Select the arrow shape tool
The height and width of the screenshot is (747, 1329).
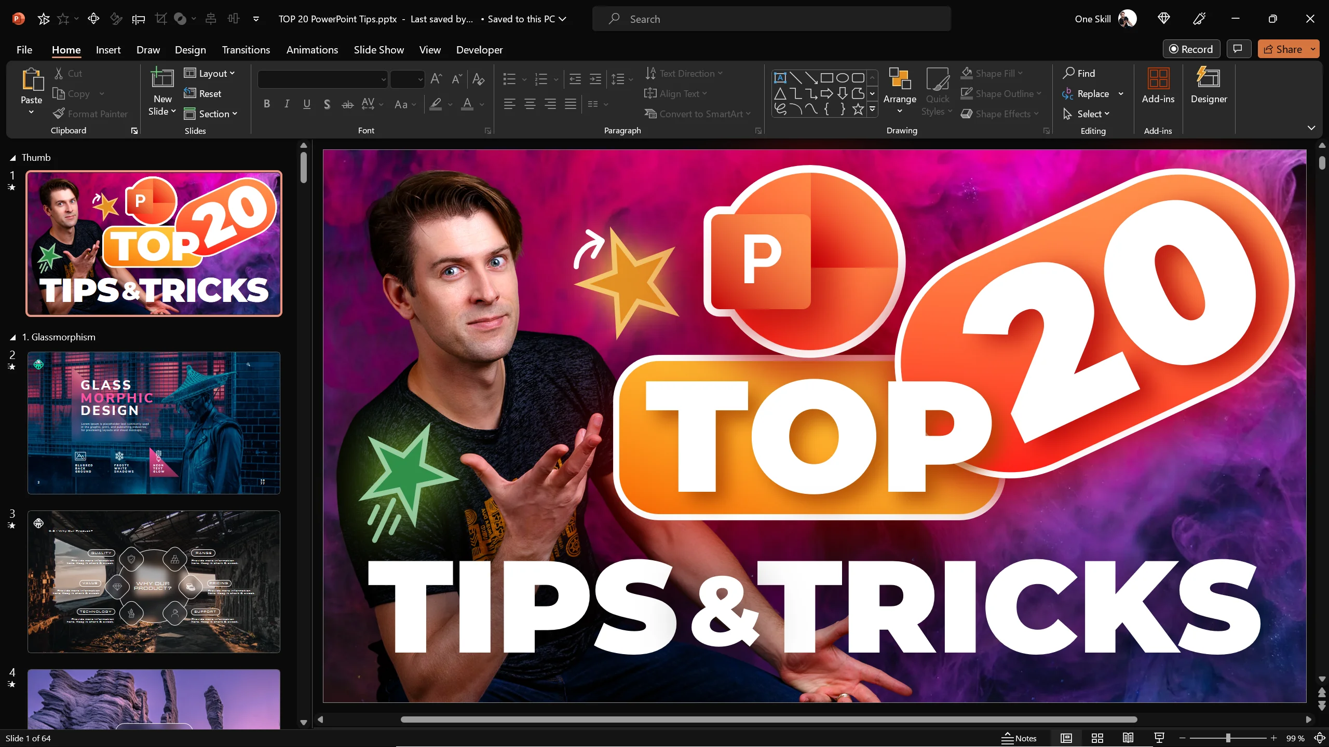point(826,93)
